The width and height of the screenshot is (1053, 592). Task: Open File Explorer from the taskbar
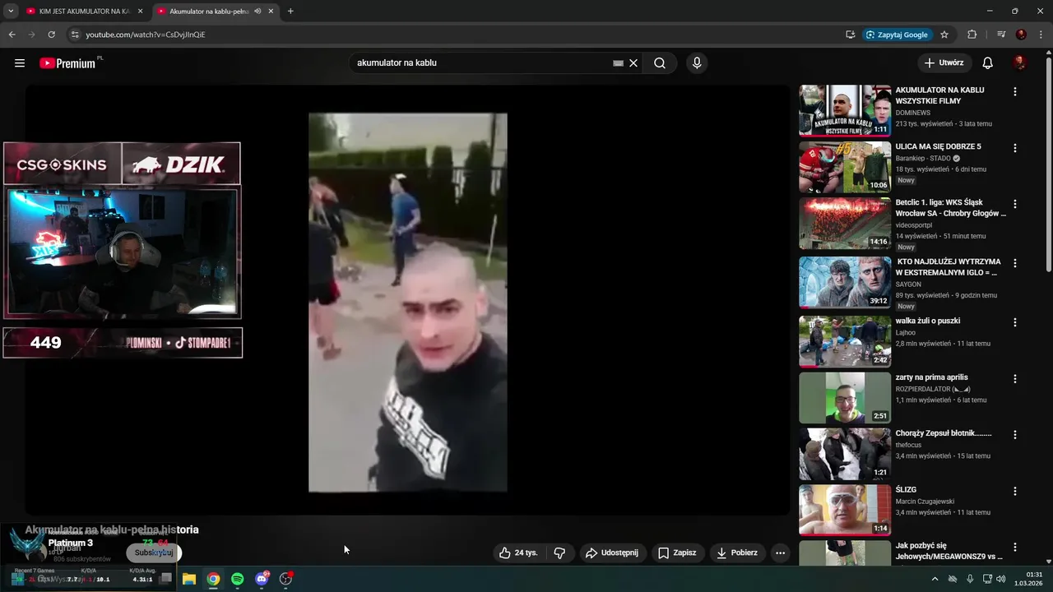click(188, 579)
